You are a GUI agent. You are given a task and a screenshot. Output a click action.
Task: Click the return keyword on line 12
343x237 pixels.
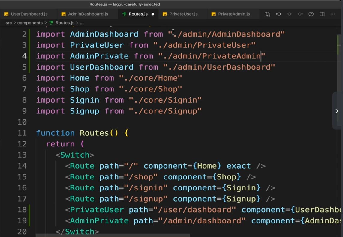60,144
